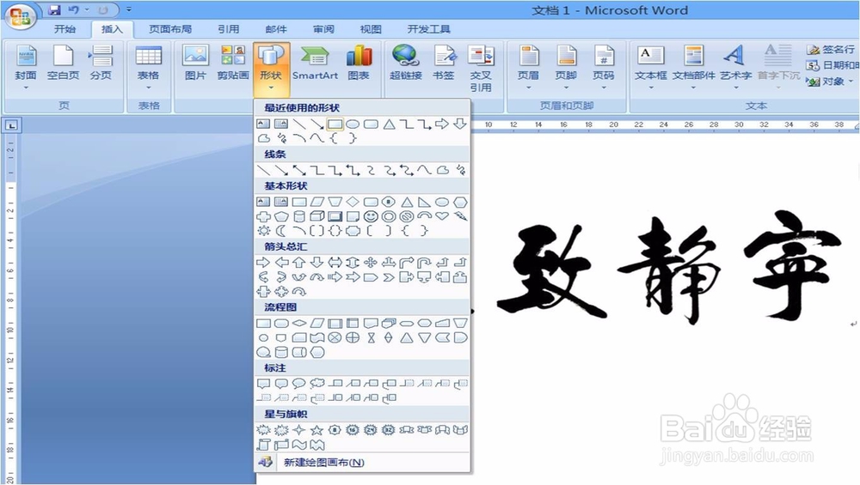Insert a cover page with 封面
The width and height of the screenshot is (860, 485).
point(26,67)
